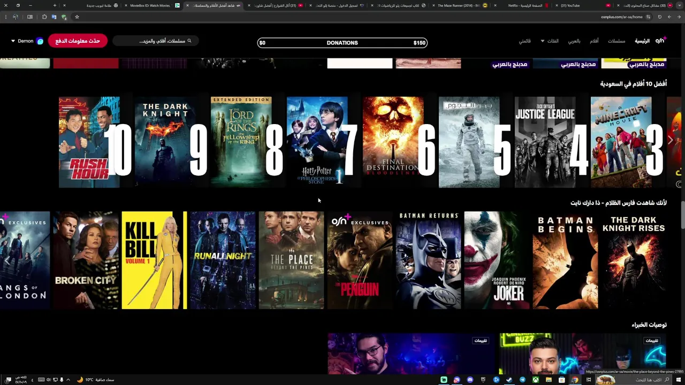Viewport: 685px width, 385px height.
Task: Open Task View in taskbar
Action: pyautogui.click(x=588, y=380)
